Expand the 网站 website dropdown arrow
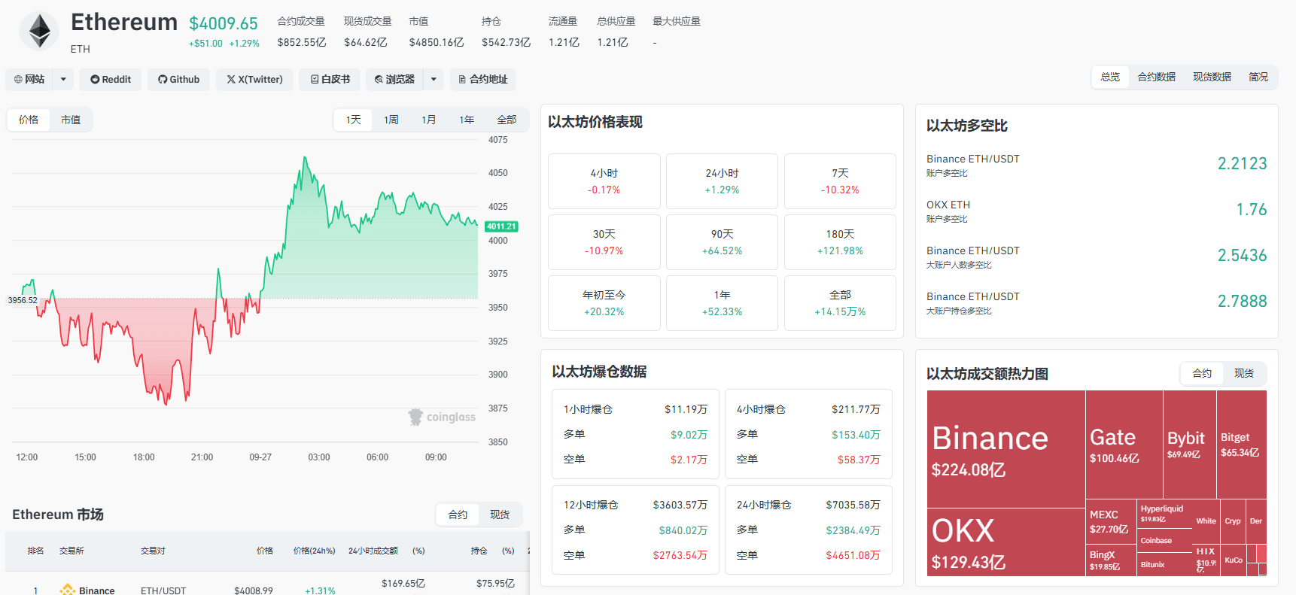The width and height of the screenshot is (1296, 595). (63, 79)
